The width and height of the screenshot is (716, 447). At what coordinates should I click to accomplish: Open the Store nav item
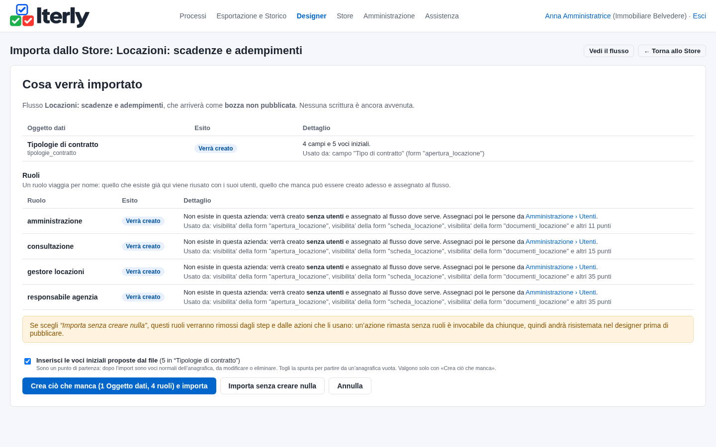click(345, 16)
